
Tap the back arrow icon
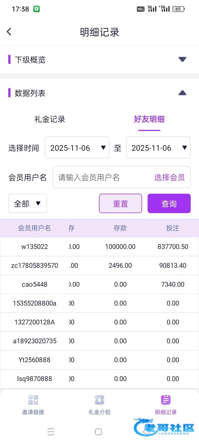pyautogui.click(x=9, y=32)
